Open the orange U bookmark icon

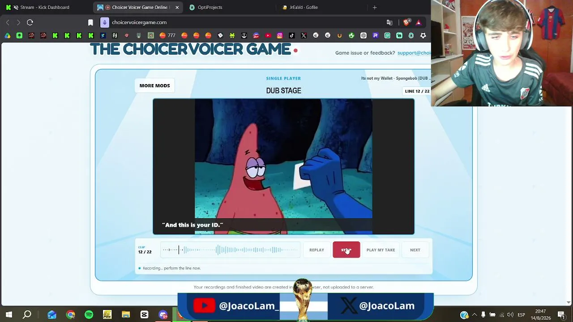click(x=339, y=36)
